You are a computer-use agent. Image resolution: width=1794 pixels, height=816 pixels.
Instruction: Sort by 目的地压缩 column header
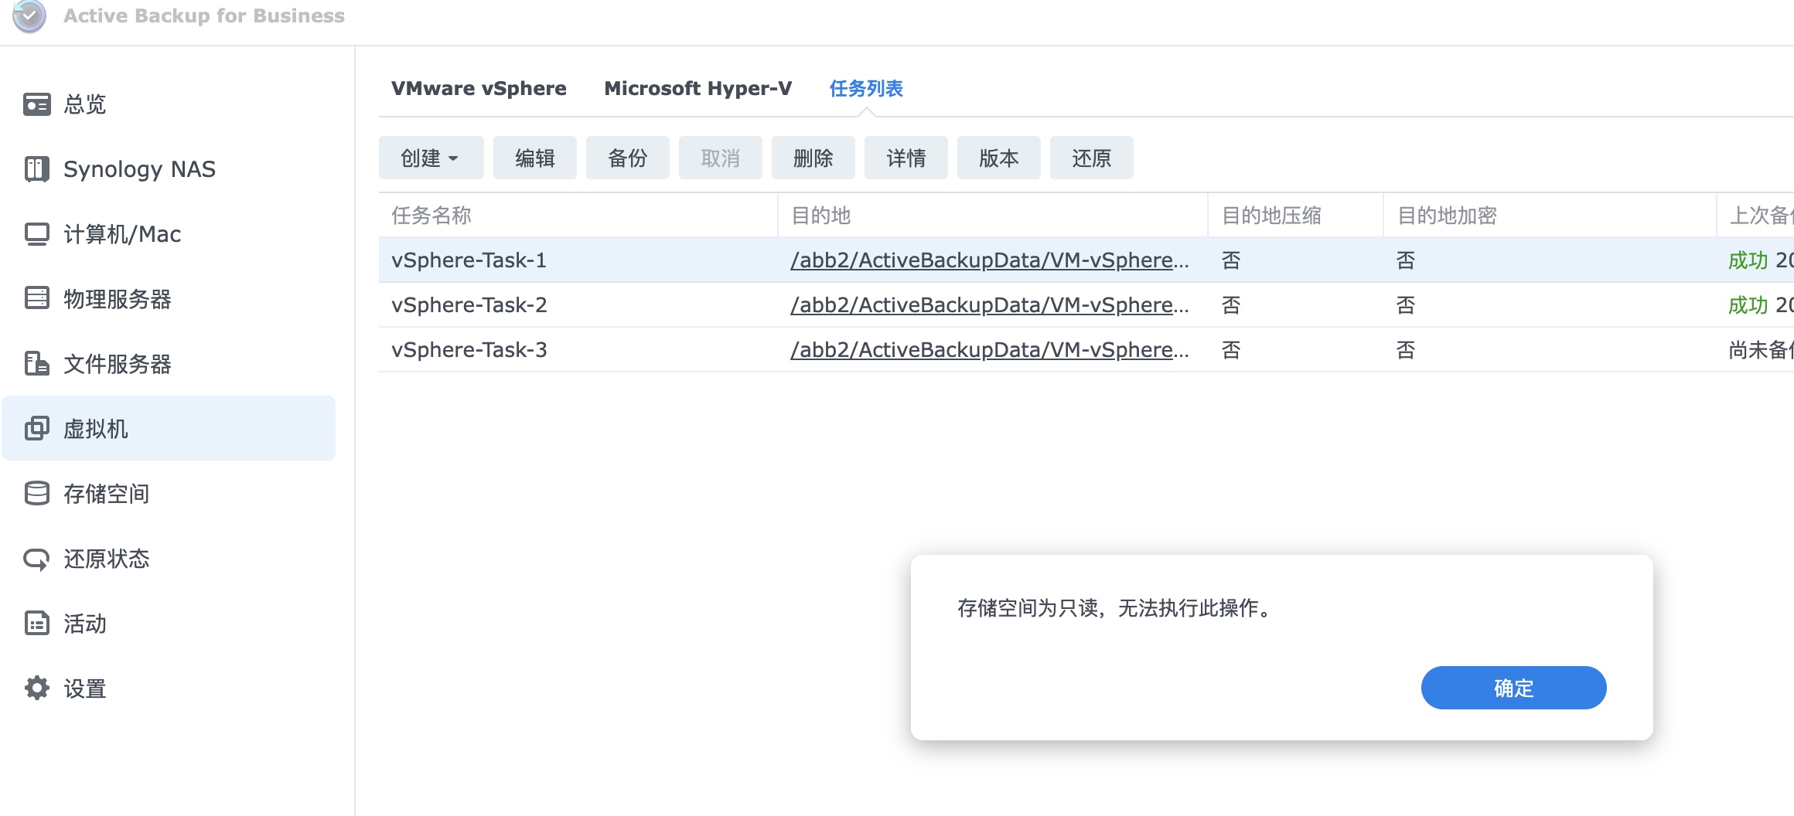coord(1296,215)
